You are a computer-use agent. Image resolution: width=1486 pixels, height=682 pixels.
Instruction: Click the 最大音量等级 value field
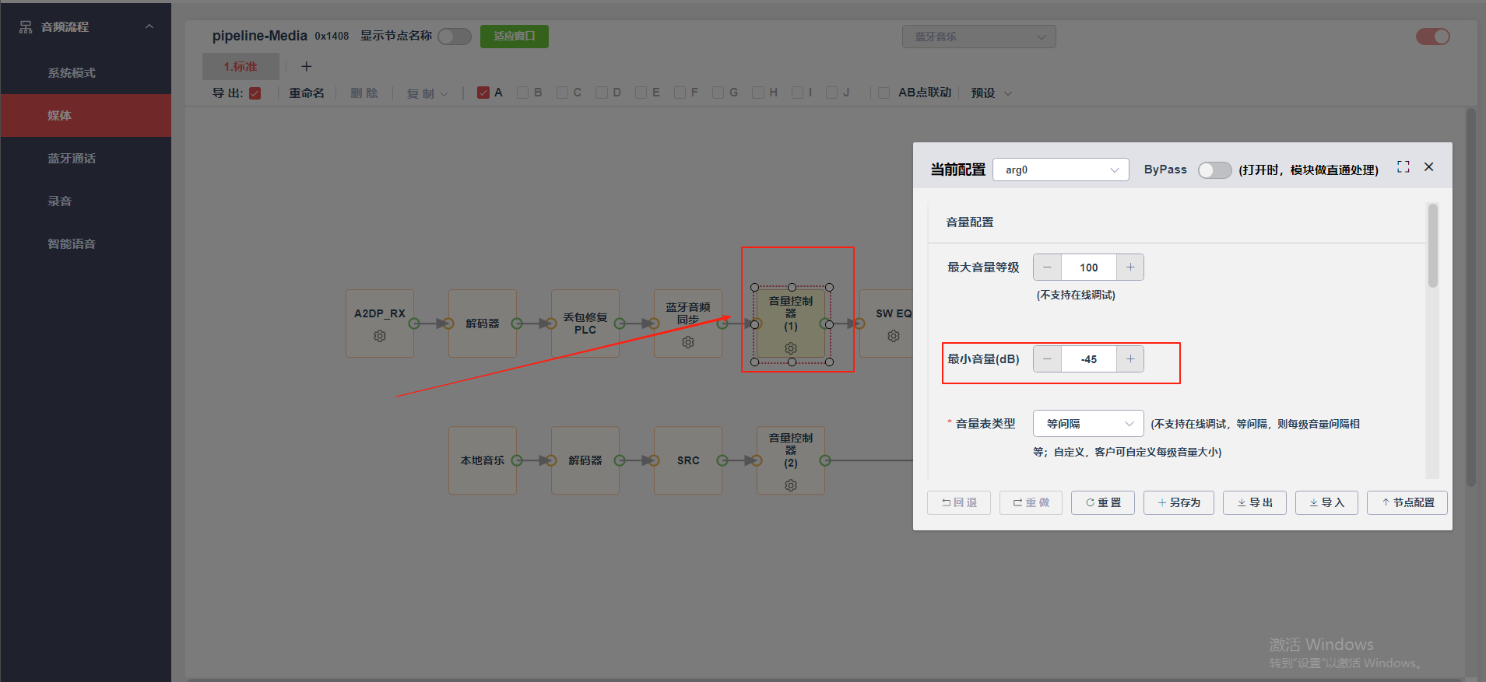coord(1089,268)
